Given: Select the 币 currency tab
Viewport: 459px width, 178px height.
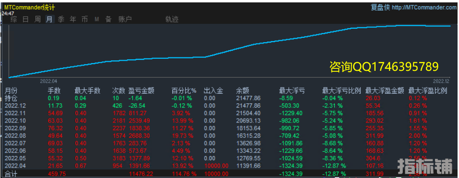Looking at the screenshot, I should 84,20.
